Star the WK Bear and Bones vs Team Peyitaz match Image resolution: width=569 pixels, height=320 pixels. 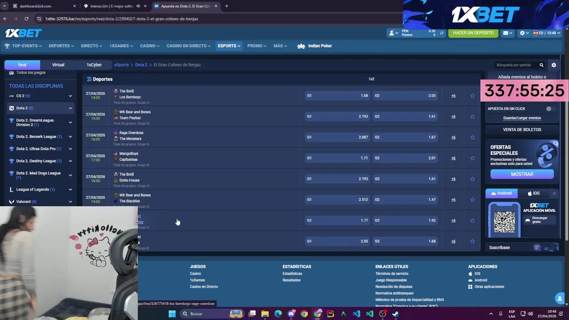tap(472, 116)
